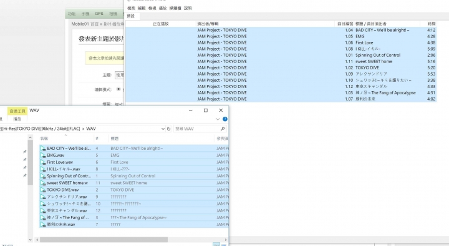Select the 編輯模式 radio button on Mobile01 page

click(x=118, y=89)
